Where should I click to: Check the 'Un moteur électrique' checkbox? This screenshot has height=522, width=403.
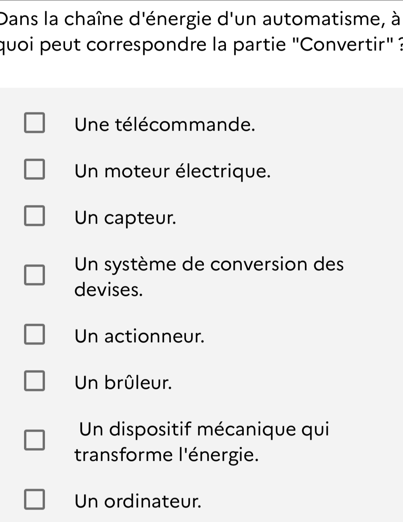pos(34,170)
